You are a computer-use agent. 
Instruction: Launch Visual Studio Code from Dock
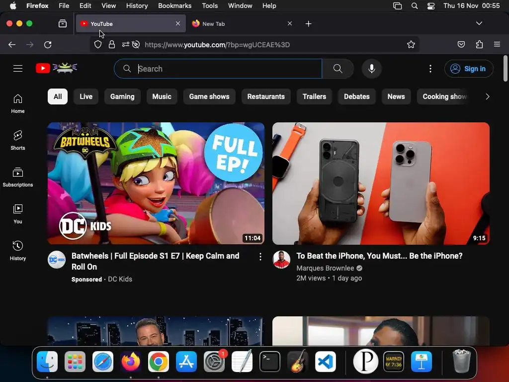325,362
